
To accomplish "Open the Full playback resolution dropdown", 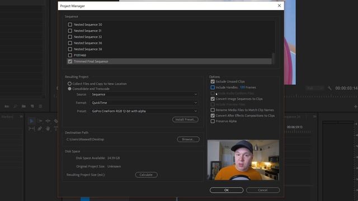I will [x=315, y=88].
